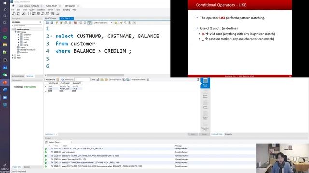Click the commit transaction icon
This screenshot has width=309, height=173.
[81, 23]
